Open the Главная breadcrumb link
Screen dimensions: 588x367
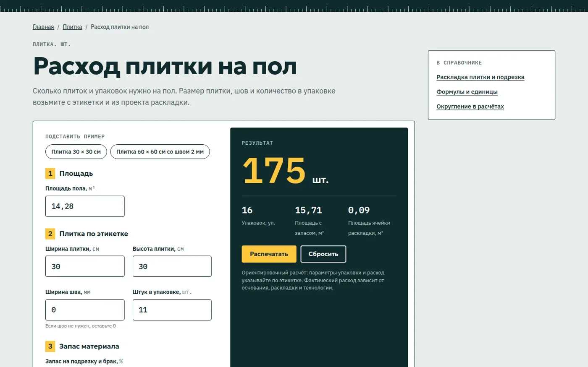tap(43, 27)
